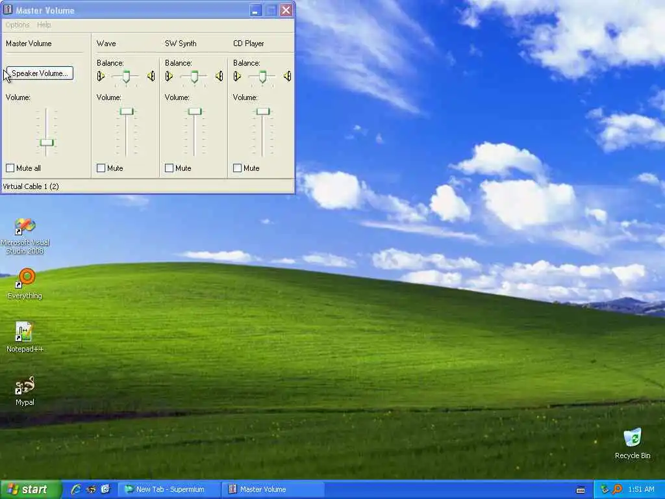Screen dimensions: 665x499
Task: Click the Master Volume taskbar button
Action: 273,489
